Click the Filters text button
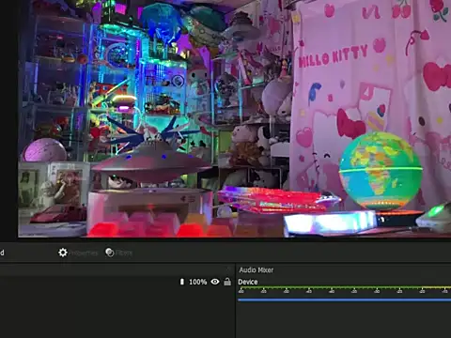Image resolution: width=451 pixels, height=338 pixels. (124, 253)
